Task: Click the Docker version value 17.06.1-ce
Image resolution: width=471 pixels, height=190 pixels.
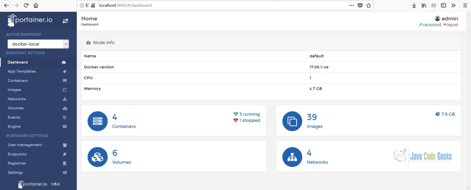Action: point(319,67)
